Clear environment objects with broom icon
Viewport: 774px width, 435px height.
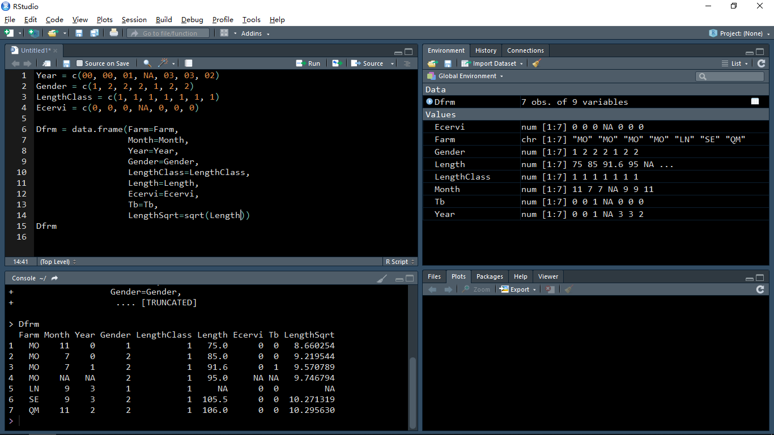coord(537,63)
